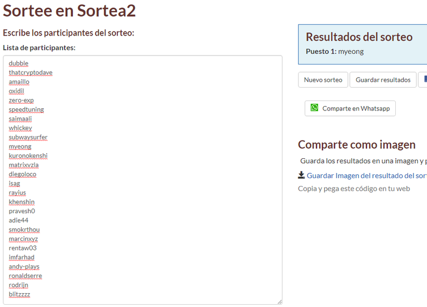Click participant name andy-plays
The image size is (427, 307).
tap(24, 266)
